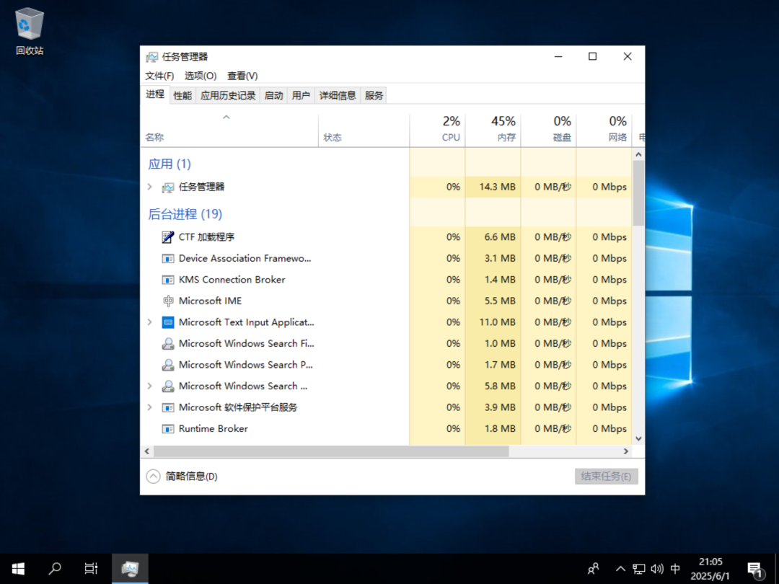Click the Microsoft Text Input Application icon
Screen dimensions: 779x584
168,322
